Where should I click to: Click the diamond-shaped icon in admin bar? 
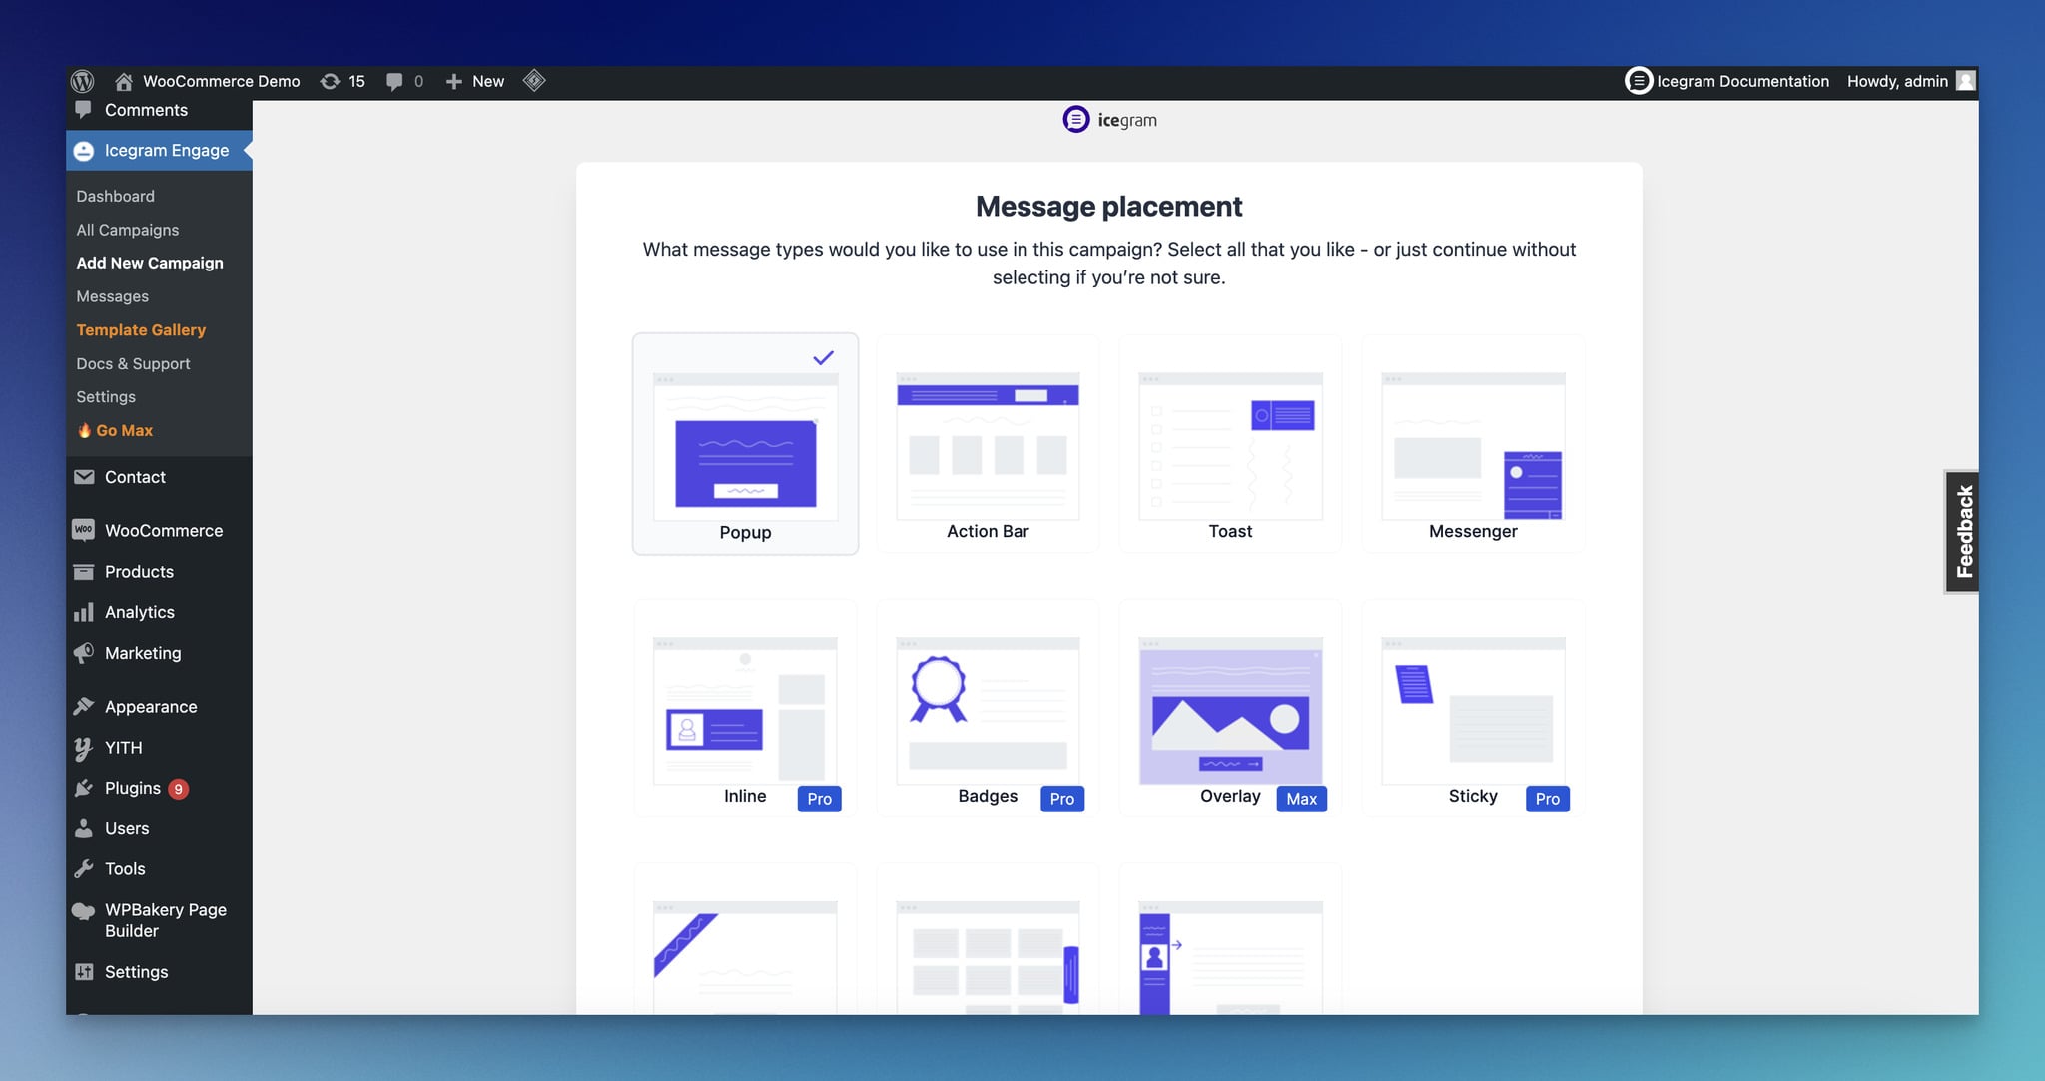click(534, 80)
